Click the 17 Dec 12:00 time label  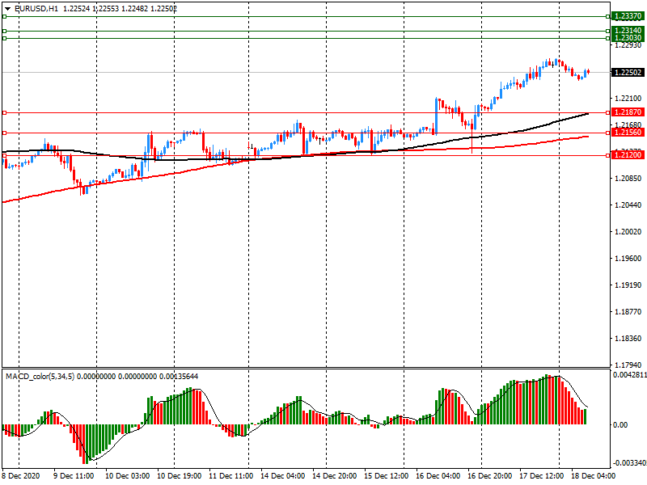coord(541,476)
